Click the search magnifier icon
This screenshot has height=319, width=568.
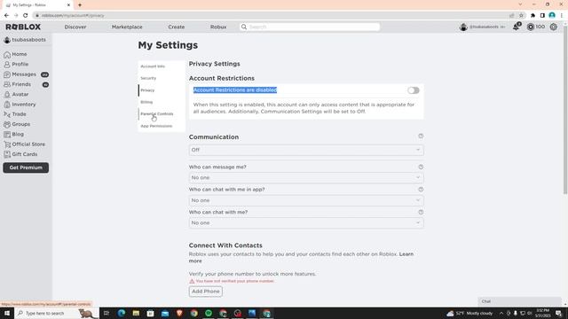point(244,27)
